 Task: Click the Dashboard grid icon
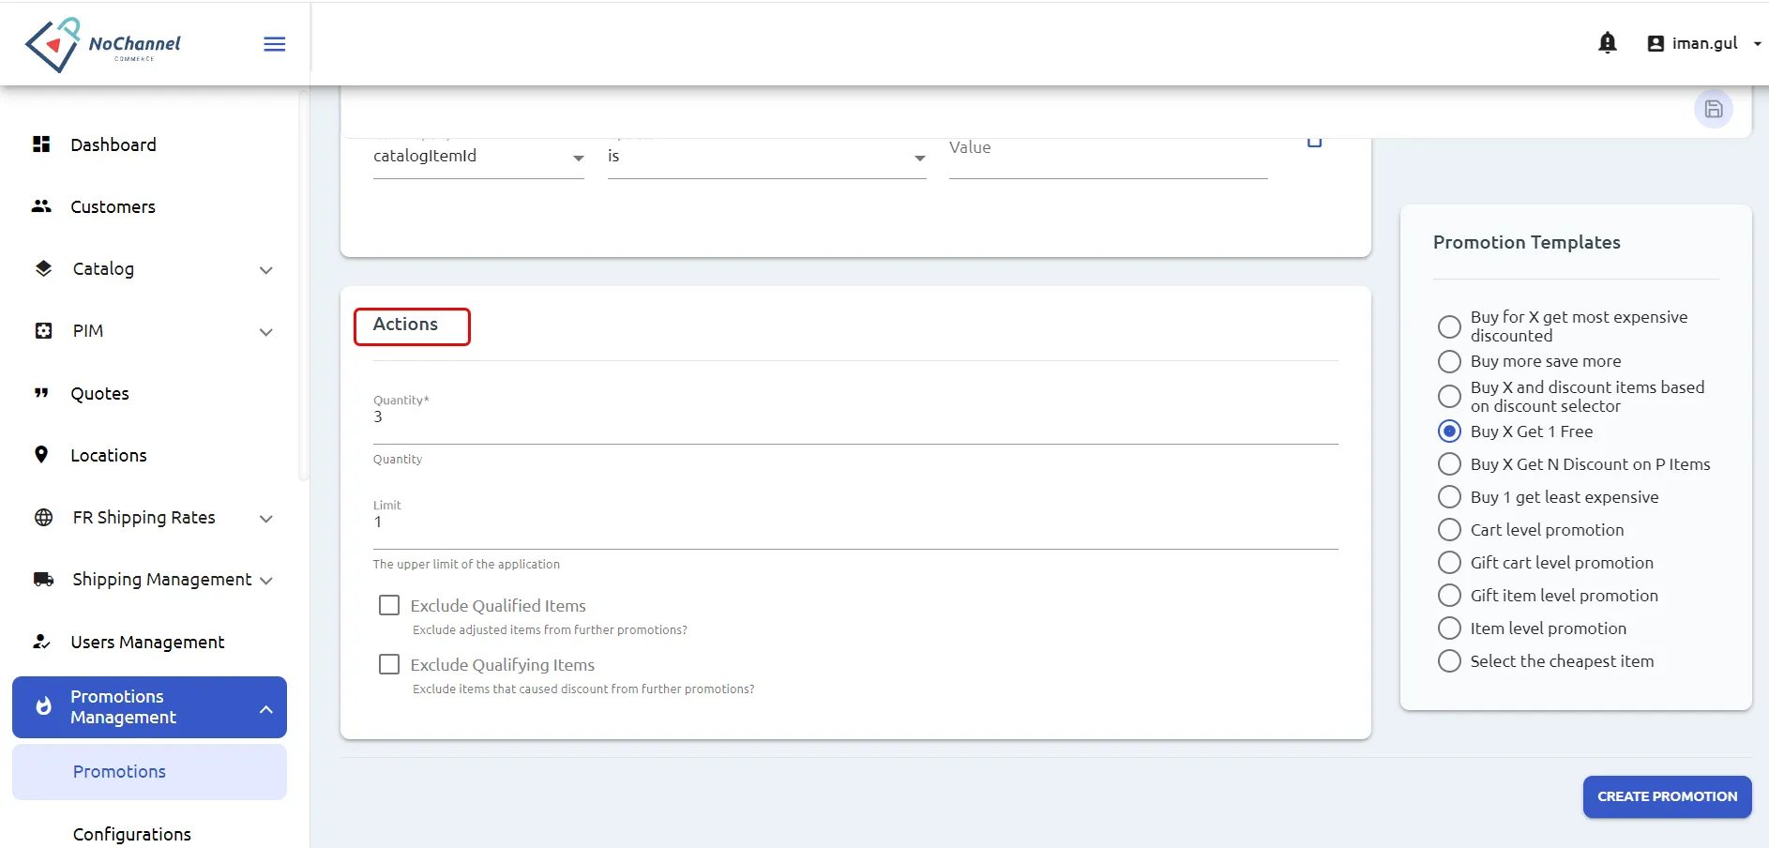41,144
